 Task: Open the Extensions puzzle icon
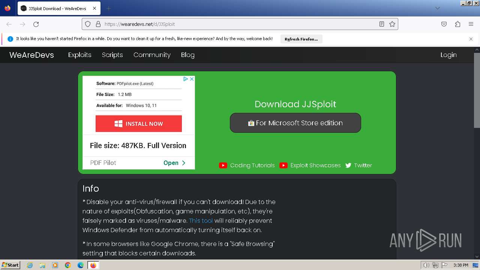click(x=457, y=24)
